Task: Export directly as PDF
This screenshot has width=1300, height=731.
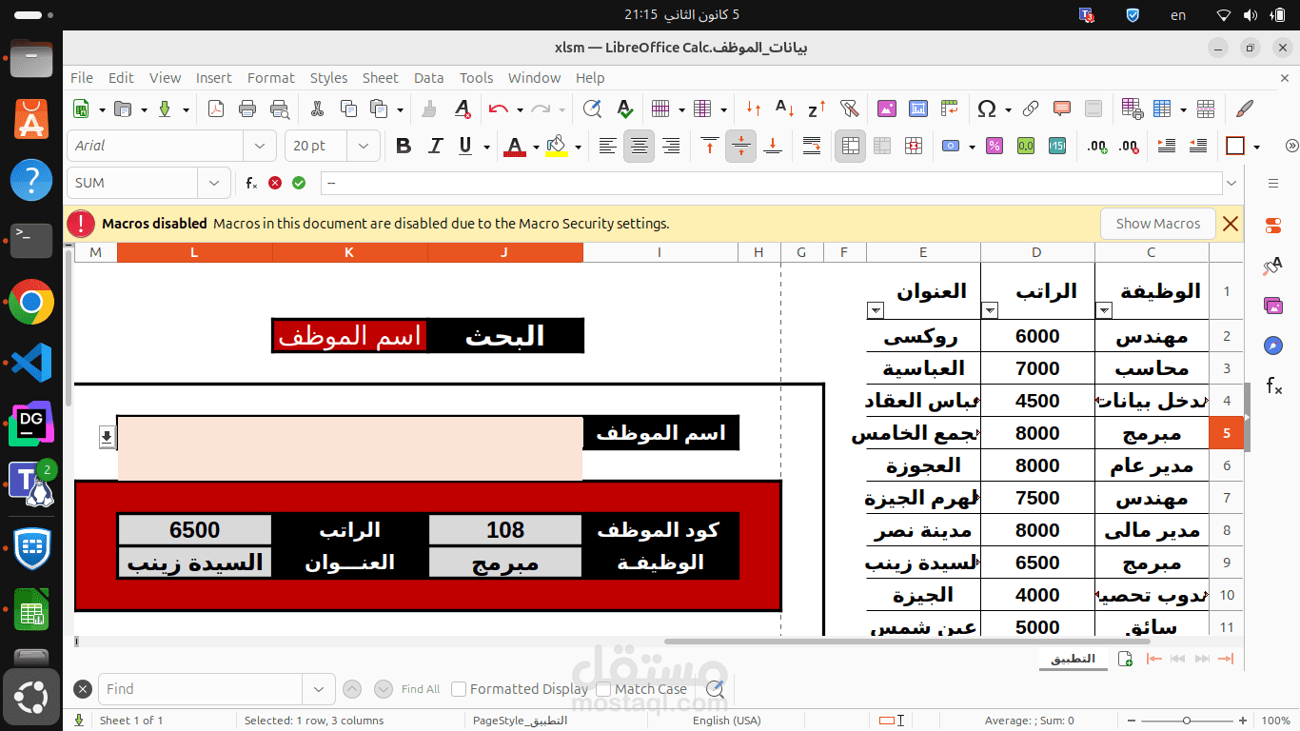Action: click(216, 109)
